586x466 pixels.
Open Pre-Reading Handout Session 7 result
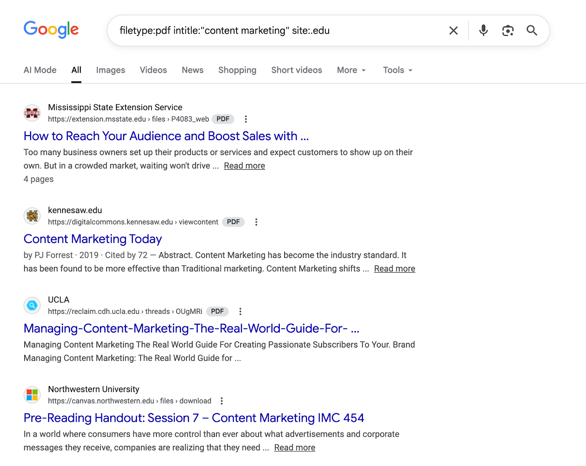tap(194, 418)
